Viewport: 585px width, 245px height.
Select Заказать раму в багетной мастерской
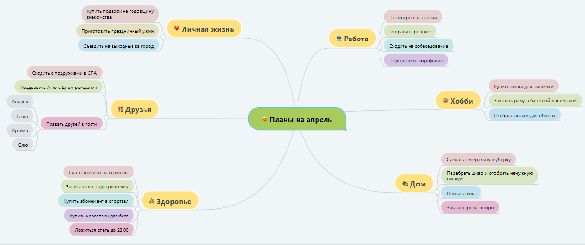tap(535, 100)
